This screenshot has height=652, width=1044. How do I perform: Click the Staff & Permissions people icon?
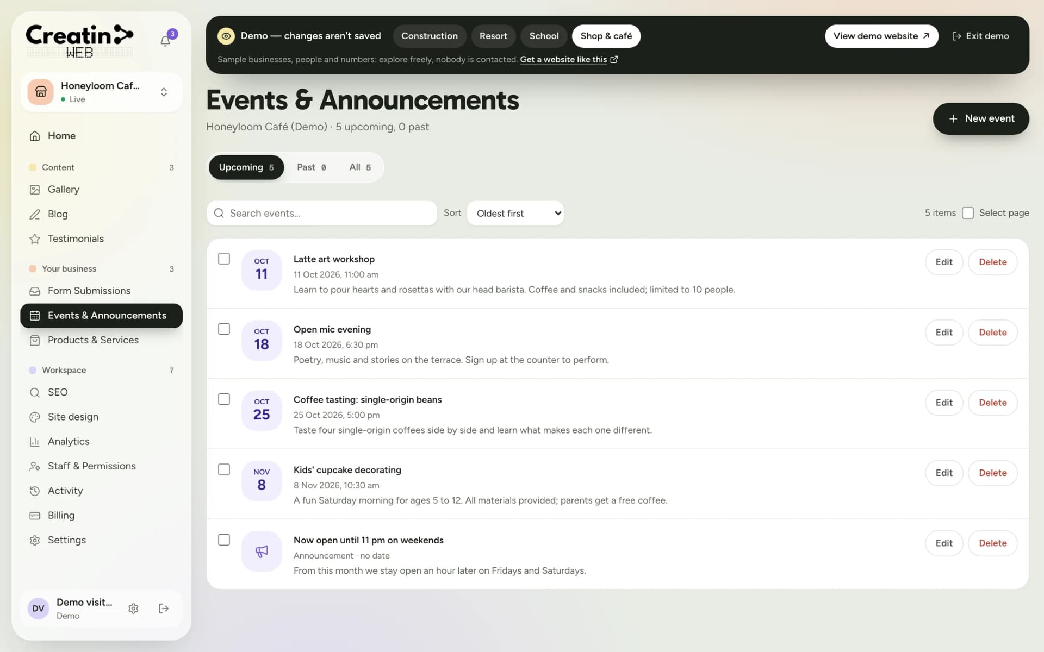(35, 466)
